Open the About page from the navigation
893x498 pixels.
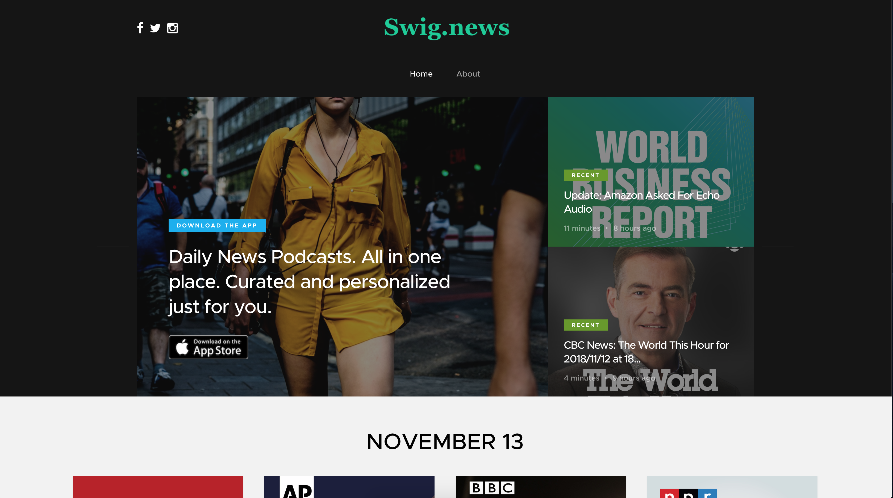(468, 74)
